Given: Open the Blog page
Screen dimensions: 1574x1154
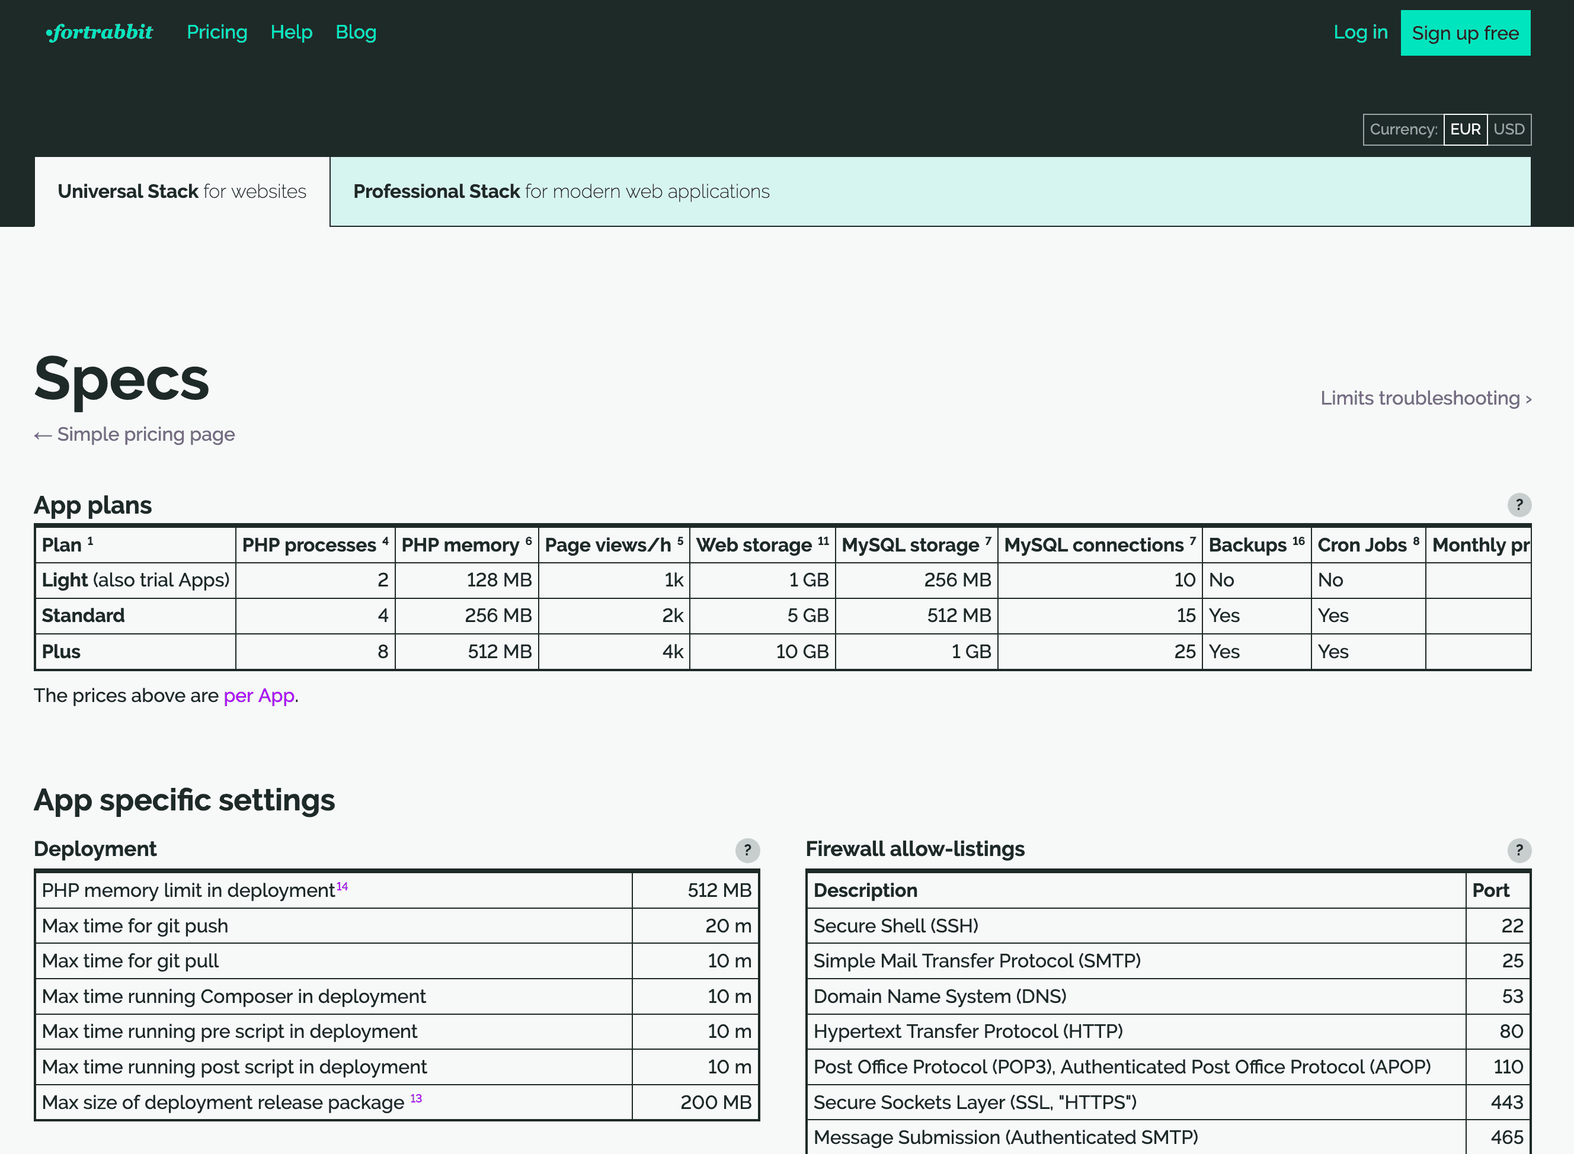Looking at the screenshot, I should tap(356, 32).
